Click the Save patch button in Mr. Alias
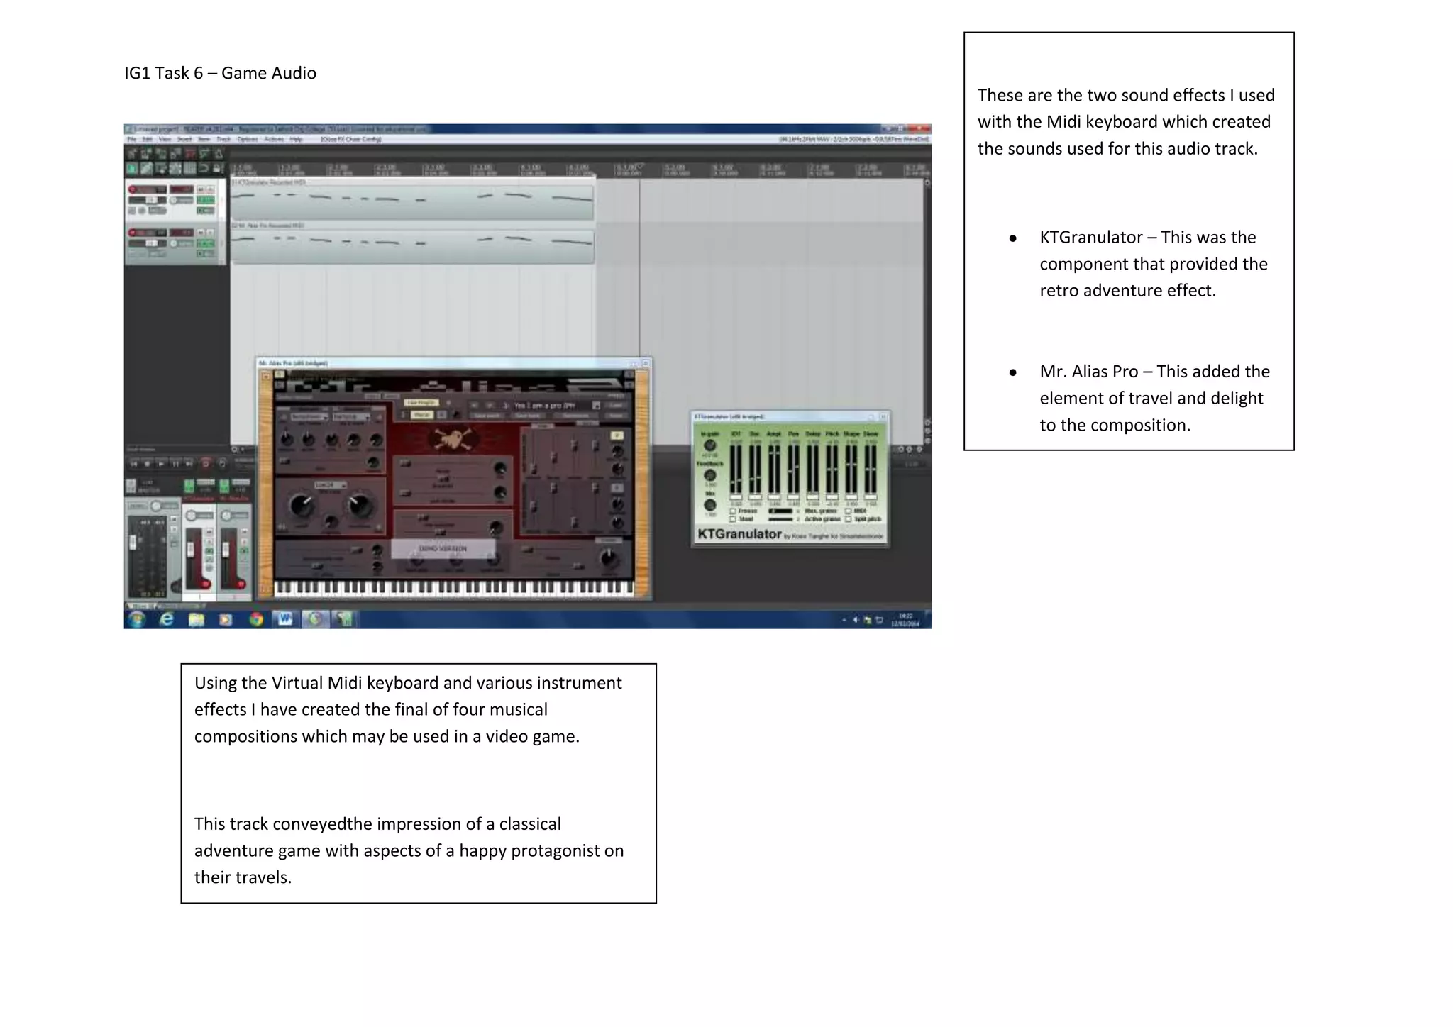 point(487,416)
